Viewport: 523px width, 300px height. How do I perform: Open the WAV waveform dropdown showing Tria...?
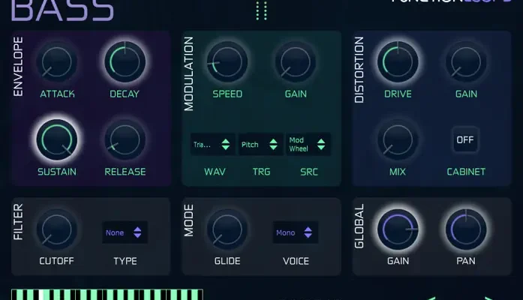(x=212, y=144)
